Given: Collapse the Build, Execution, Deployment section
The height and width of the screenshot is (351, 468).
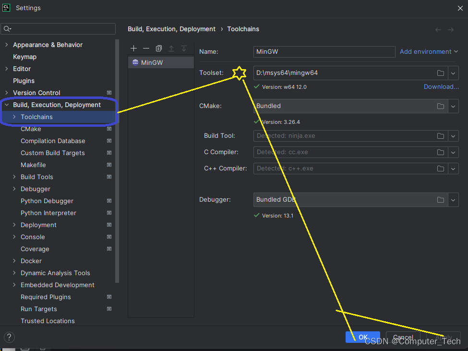Looking at the screenshot, I should pyautogui.click(x=6, y=105).
